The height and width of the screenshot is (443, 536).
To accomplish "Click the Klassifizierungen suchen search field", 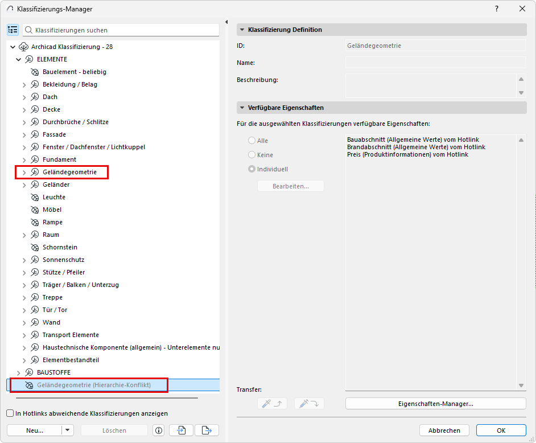I will [x=121, y=30].
